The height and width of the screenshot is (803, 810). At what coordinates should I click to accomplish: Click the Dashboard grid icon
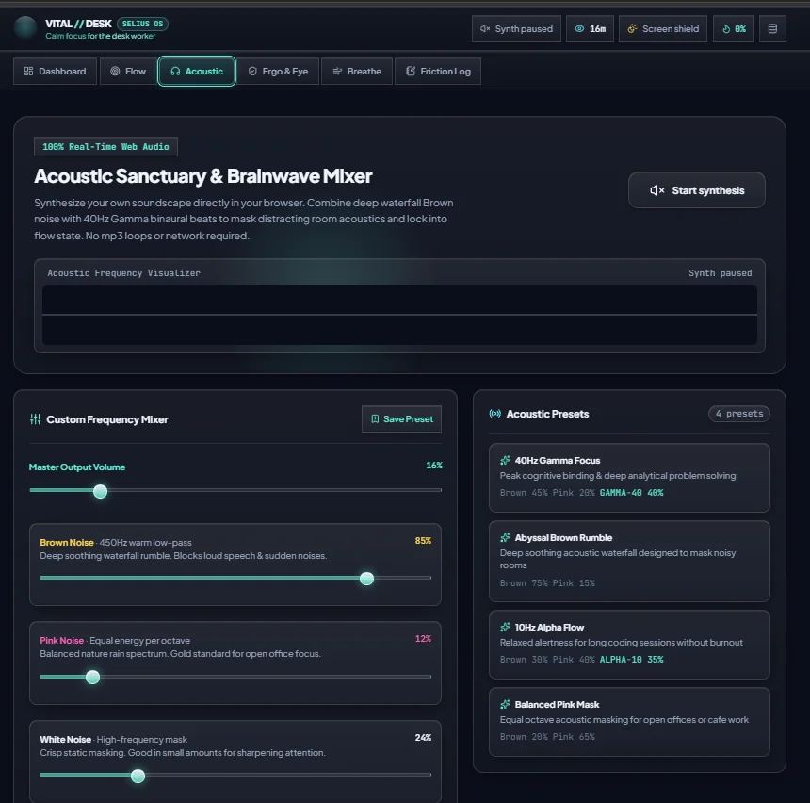(28, 72)
